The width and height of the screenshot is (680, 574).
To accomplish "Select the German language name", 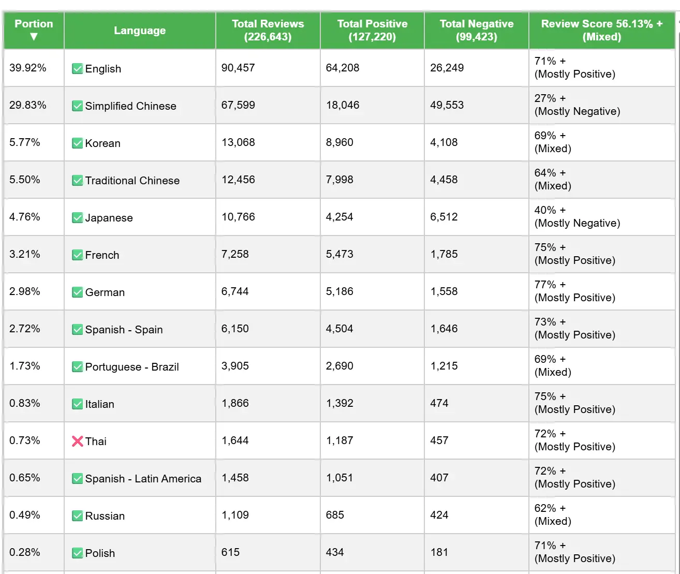I will [105, 292].
